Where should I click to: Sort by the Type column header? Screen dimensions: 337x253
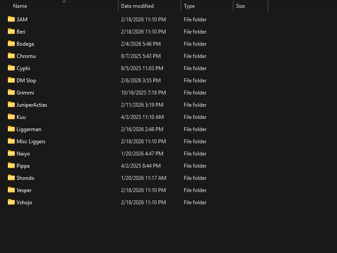click(x=189, y=6)
